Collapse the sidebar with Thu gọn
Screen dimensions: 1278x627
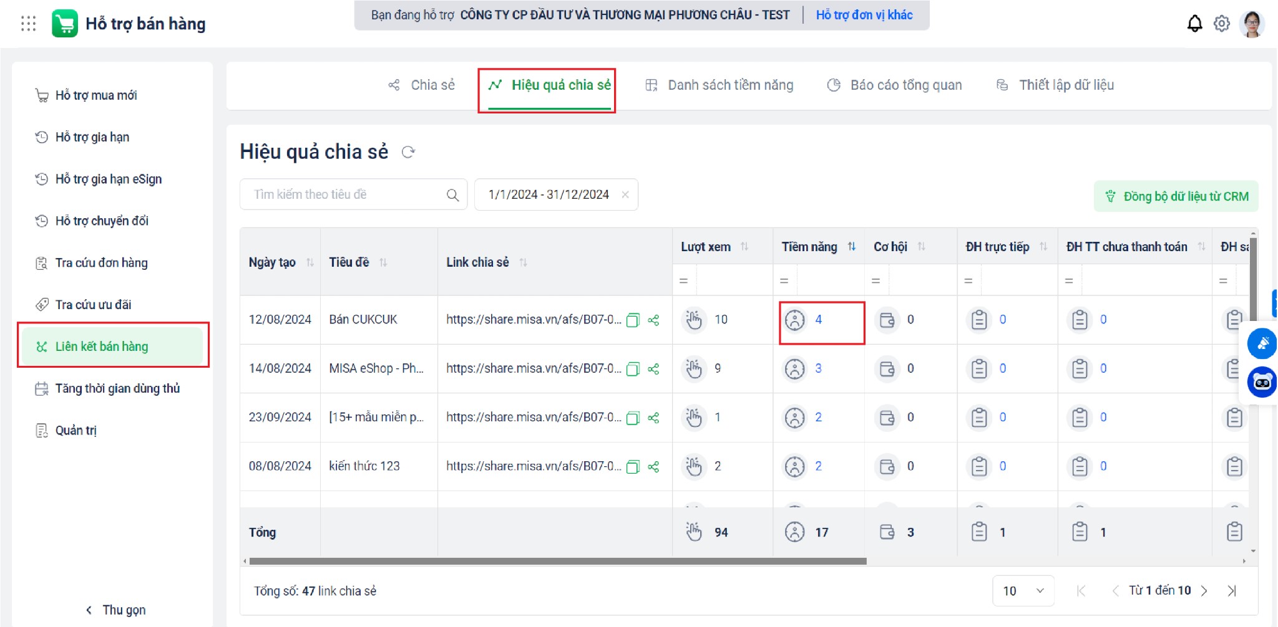point(115,610)
